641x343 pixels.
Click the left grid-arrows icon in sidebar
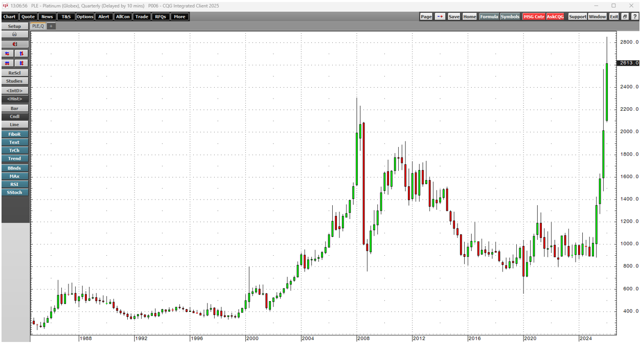click(x=7, y=63)
